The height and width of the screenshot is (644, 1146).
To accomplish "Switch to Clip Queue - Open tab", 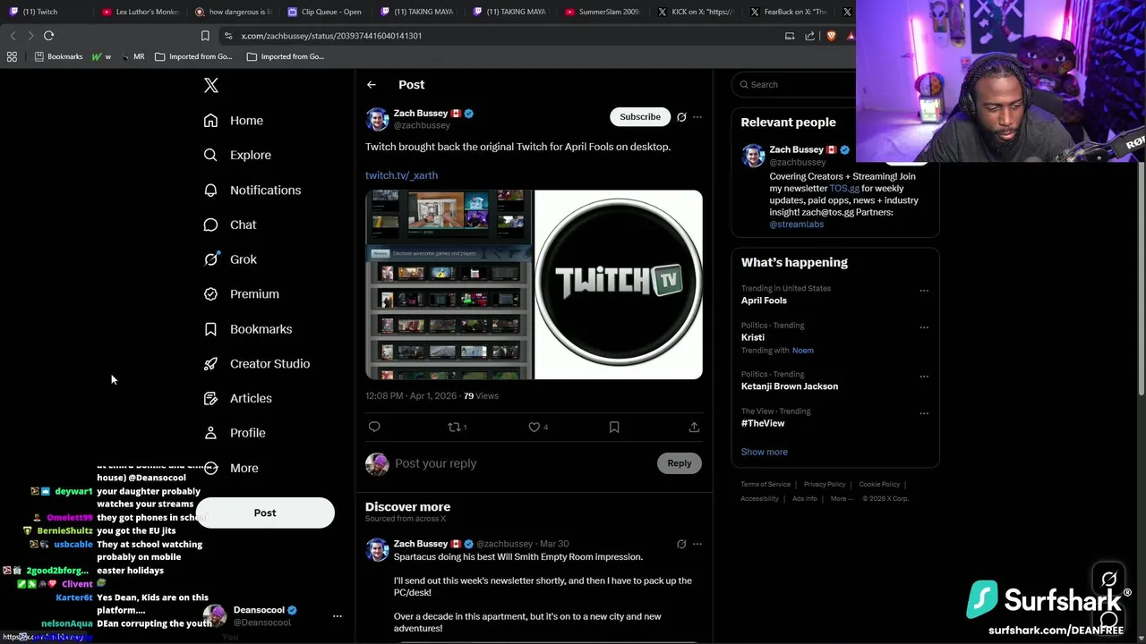I will (x=326, y=12).
